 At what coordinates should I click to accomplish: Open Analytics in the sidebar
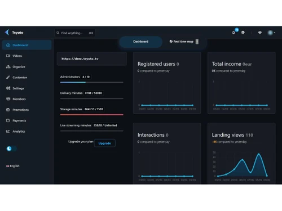27,131
